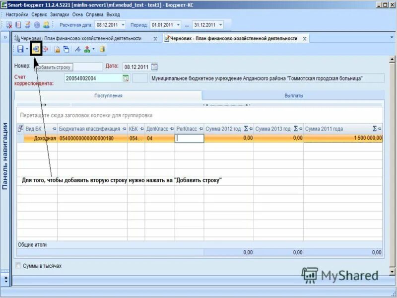Click the red Delete row icon

point(46,49)
